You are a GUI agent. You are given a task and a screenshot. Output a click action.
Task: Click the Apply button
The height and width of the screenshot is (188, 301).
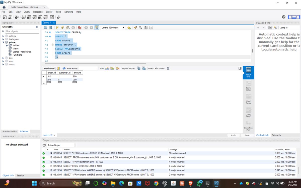[x=234, y=135]
